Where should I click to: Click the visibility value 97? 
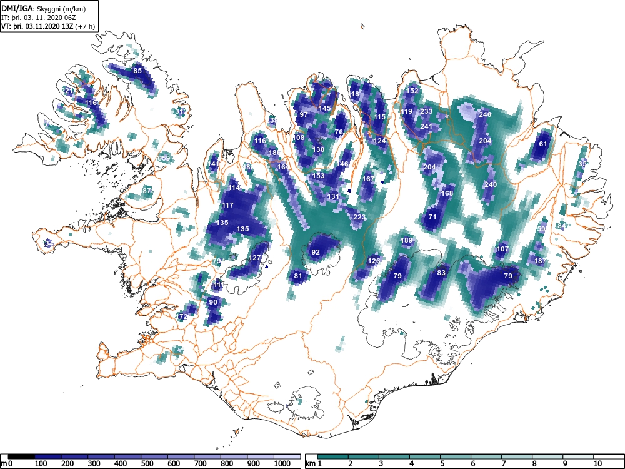click(x=304, y=114)
